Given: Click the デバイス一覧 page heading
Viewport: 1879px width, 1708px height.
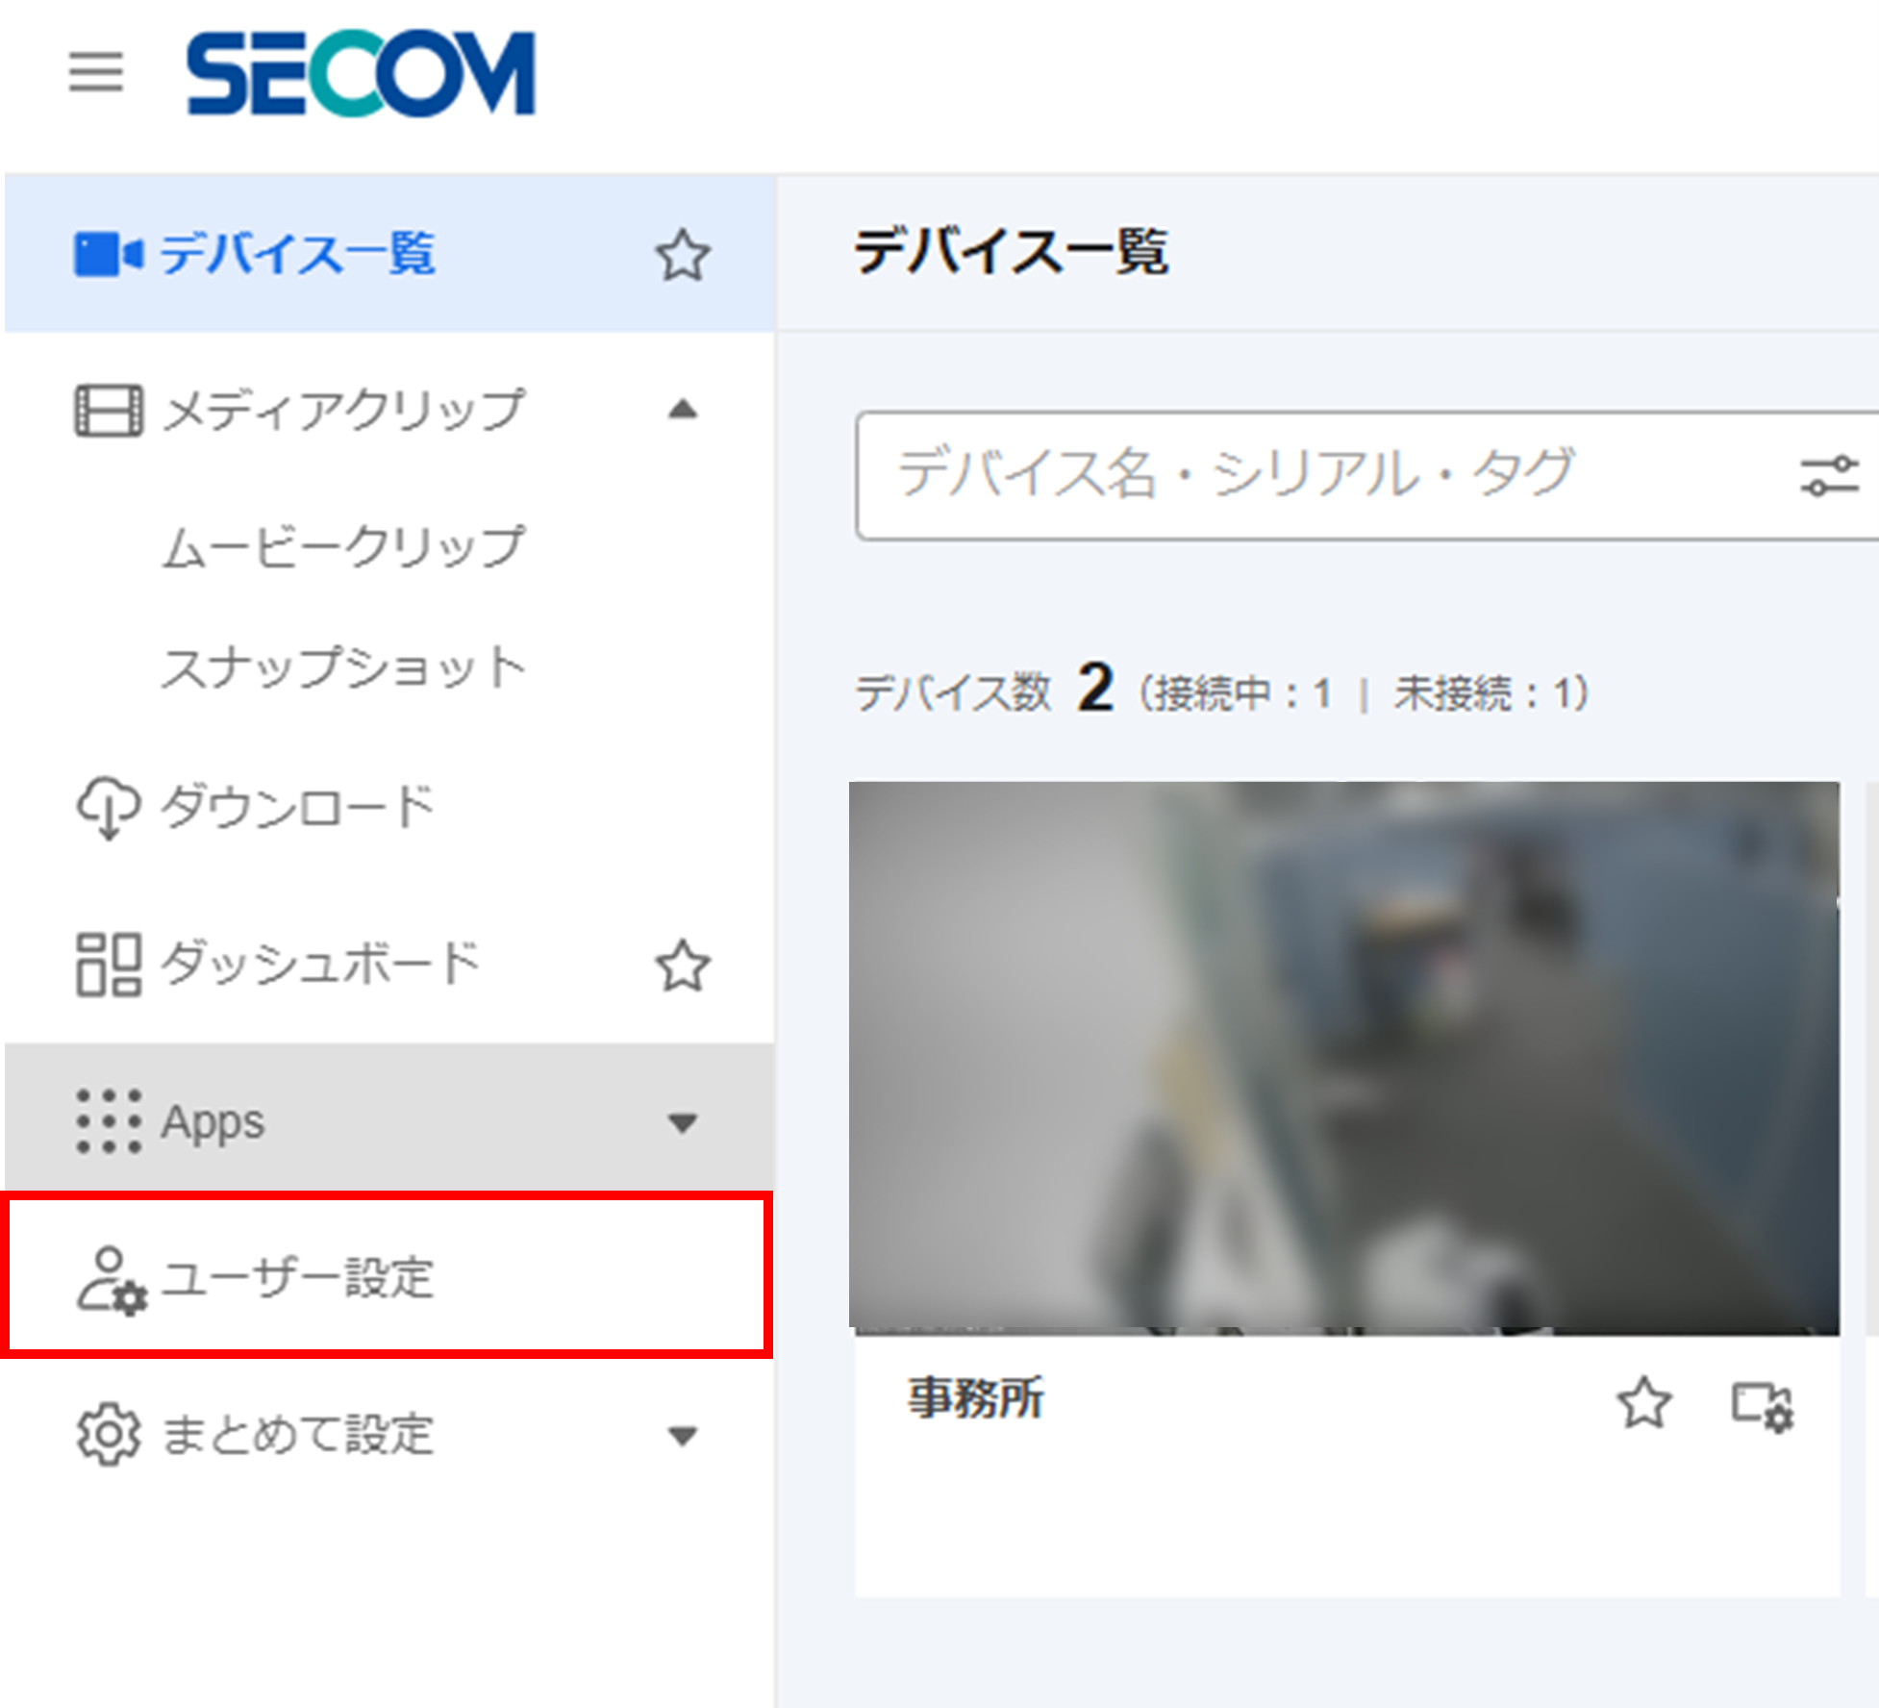Looking at the screenshot, I should 1012,252.
